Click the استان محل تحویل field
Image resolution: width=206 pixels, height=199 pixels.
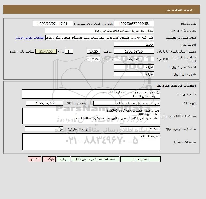(133, 67)
